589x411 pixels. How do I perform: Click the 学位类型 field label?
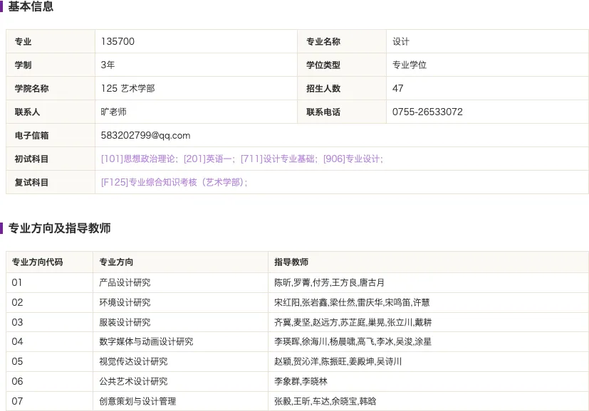pos(323,65)
